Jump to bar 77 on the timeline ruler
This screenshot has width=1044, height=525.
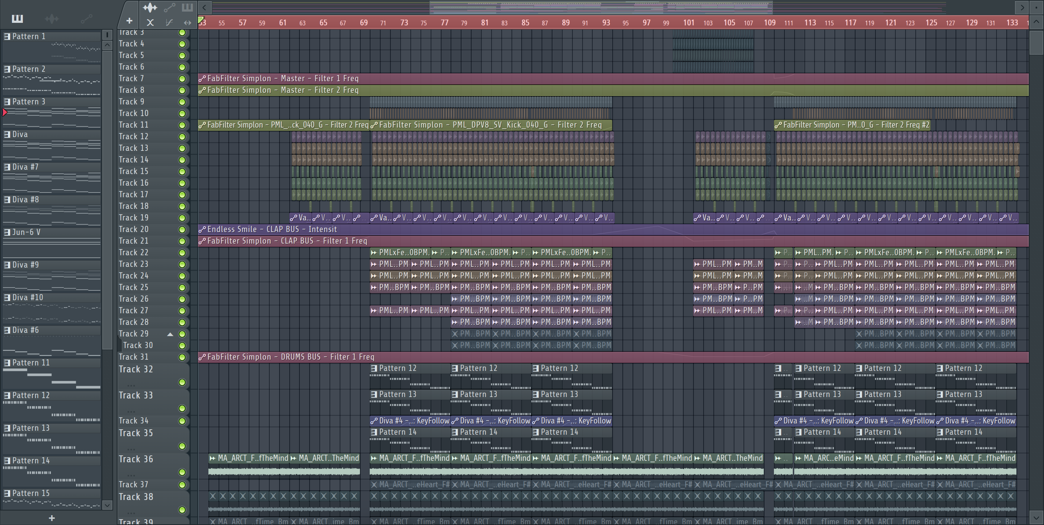pyautogui.click(x=444, y=23)
